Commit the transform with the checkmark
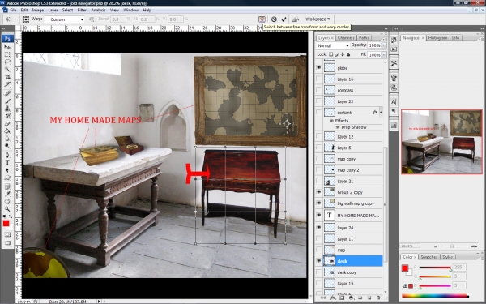 283,19
